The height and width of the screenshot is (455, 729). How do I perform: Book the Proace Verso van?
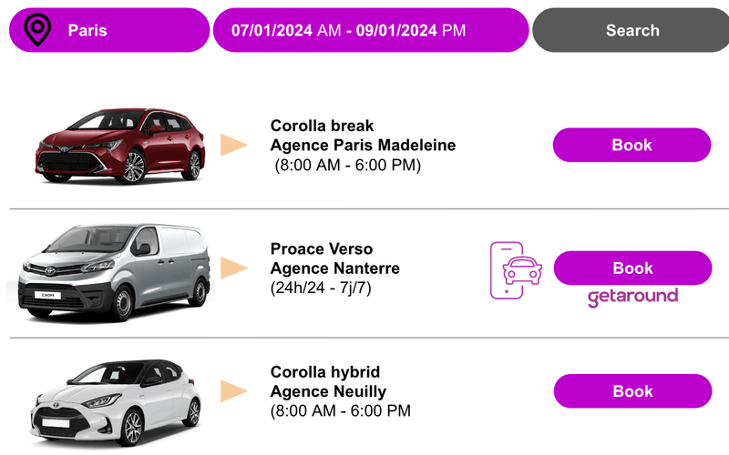(631, 268)
